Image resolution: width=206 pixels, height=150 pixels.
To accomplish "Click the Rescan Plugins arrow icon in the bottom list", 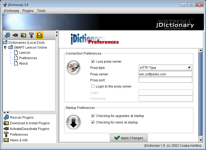I will tap(6, 117).
